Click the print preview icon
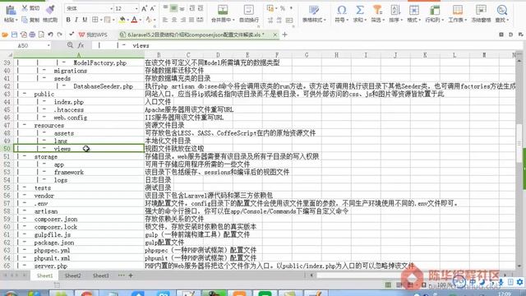The width and height of the screenshot is (526, 296). 41,35
